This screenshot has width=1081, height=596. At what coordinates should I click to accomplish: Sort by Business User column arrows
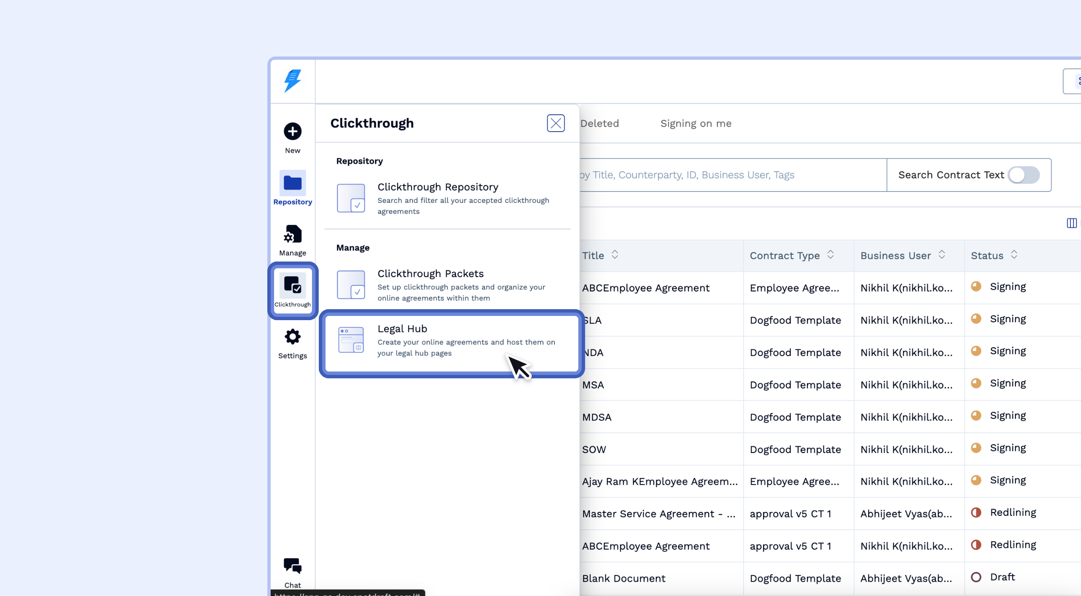942,255
